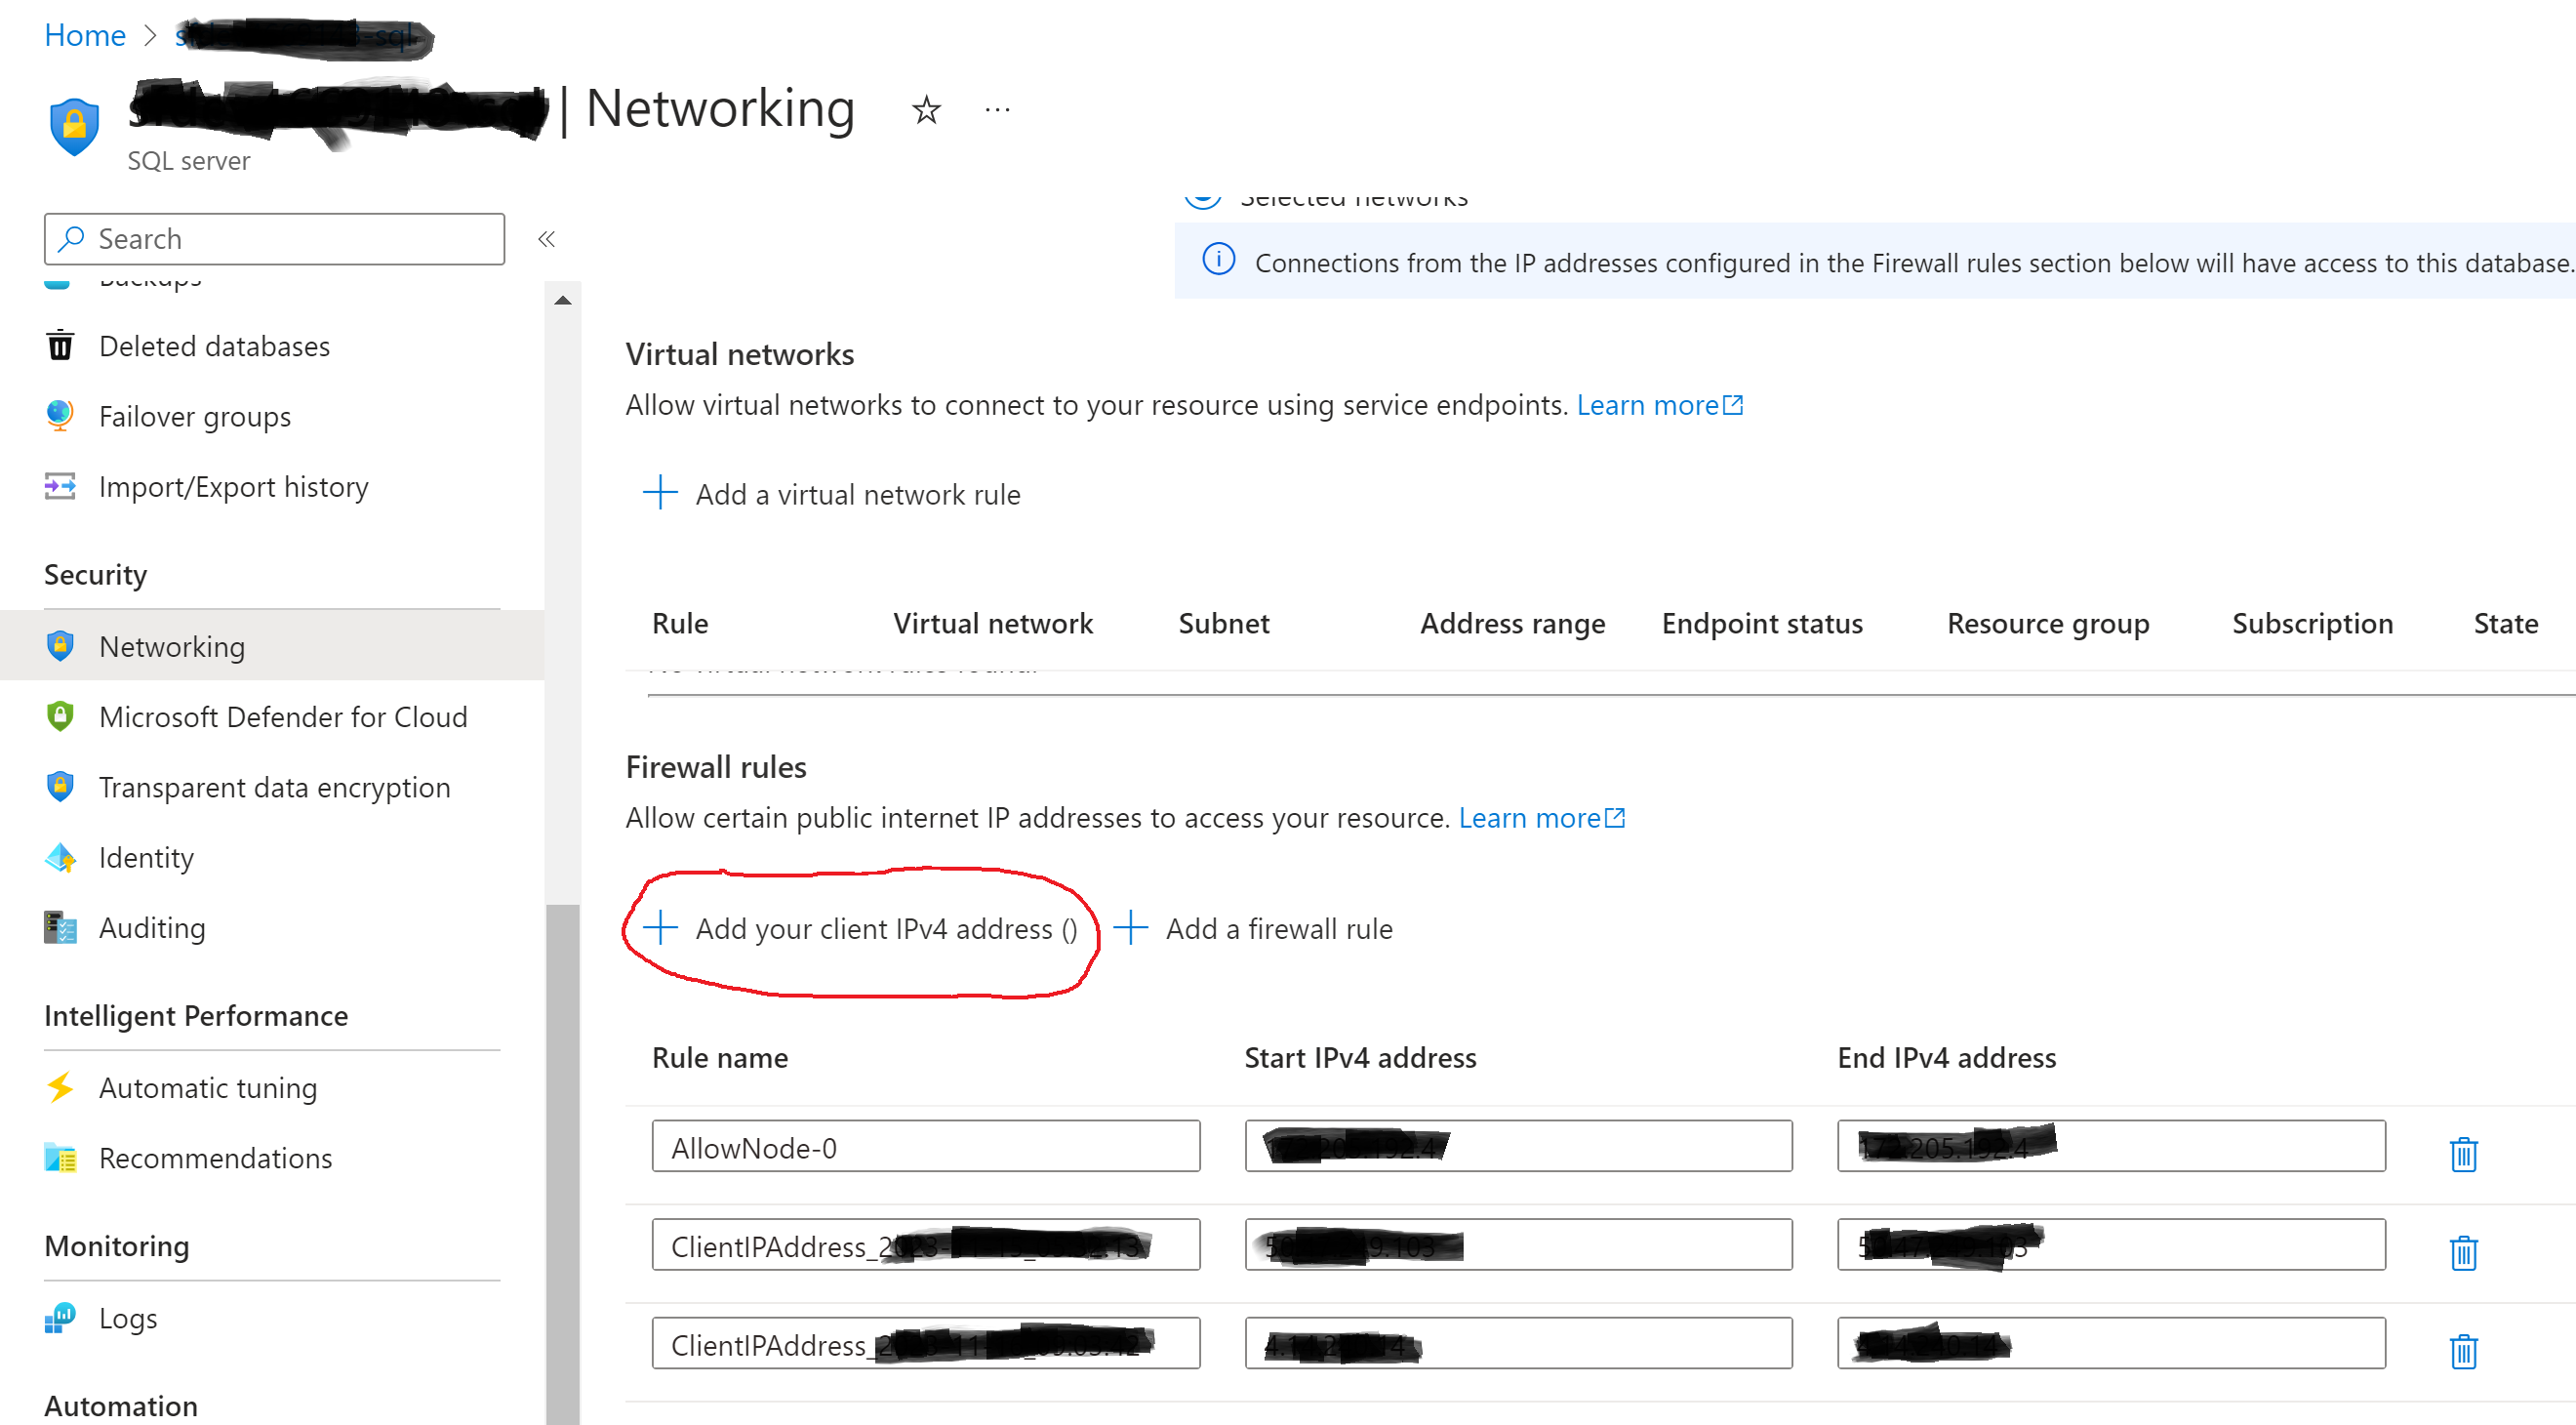Click the Networking shield icon in sidebar
Image resolution: width=2576 pixels, height=1425 pixels.
pyautogui.click(x=60, y=646)
